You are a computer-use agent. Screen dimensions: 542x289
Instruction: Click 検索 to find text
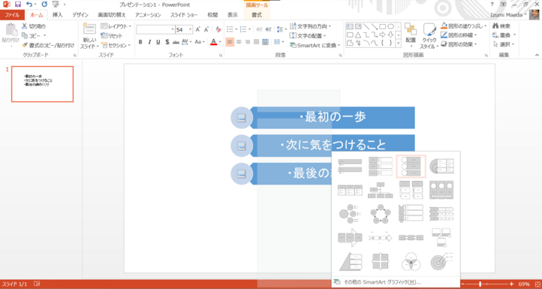(x=502, y=26)
